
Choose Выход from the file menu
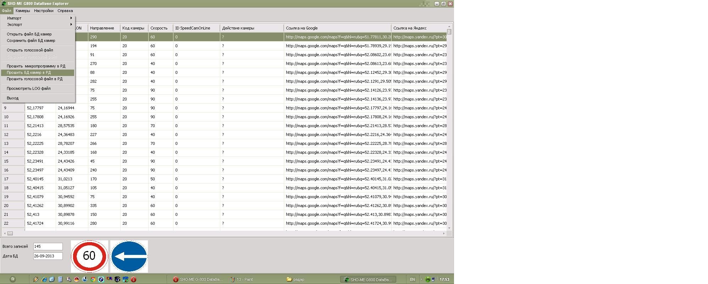pos(38,98)
